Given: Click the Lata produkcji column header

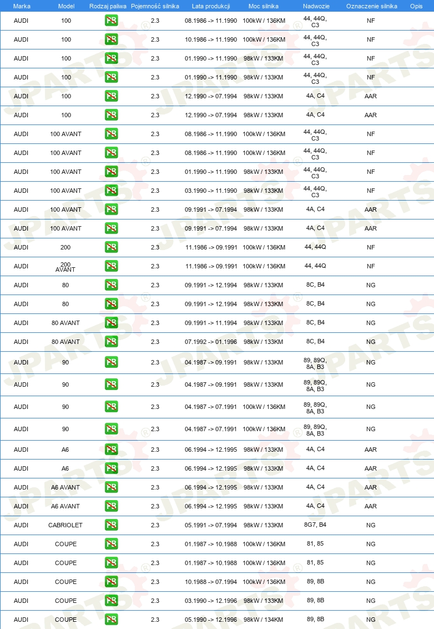Looking at the screenshot, I should point(211,6).
